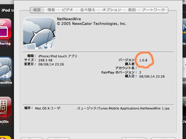
Task: Select the ビデオ tab
Action: (67, 10)
